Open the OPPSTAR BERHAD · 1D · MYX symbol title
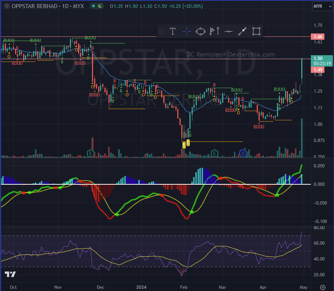This screenshot has width=334, height=291. click(48, 6)
